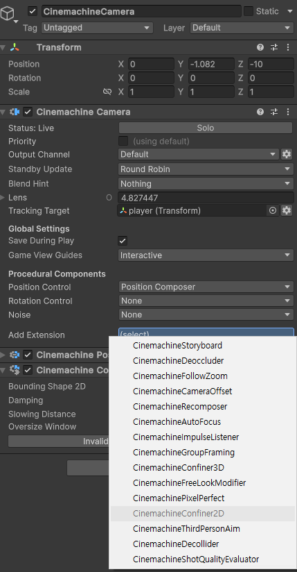Click Position Y field -1.082

point(211,64)
